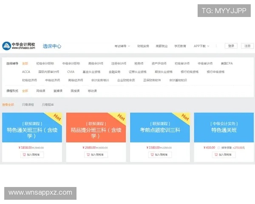The image size is (255, 204).
Task: Choose 直播课 course format
Action: [x=58, y=91]
